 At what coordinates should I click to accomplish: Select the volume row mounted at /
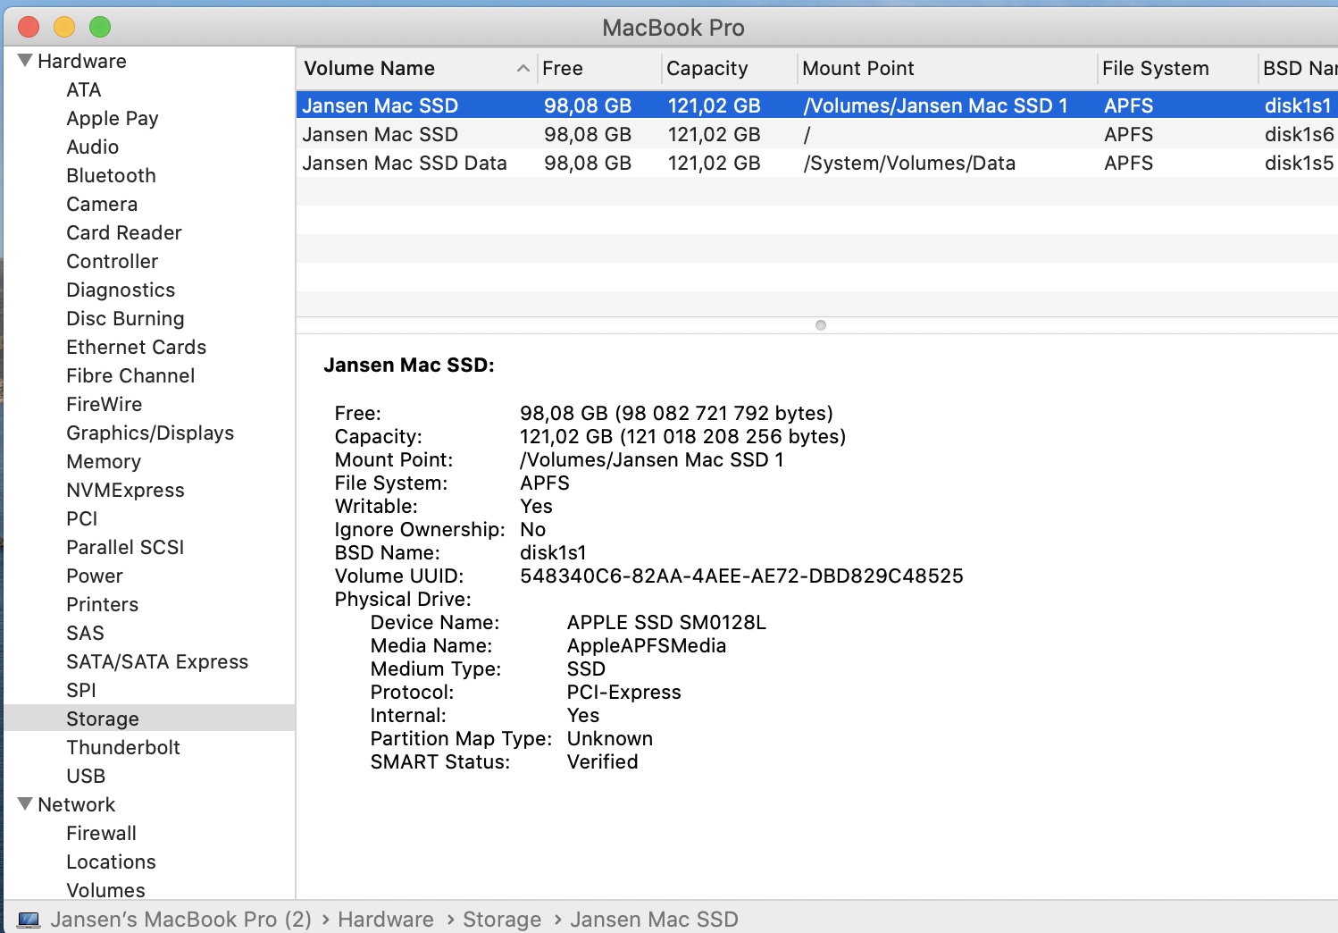click(x=817, y=134)
